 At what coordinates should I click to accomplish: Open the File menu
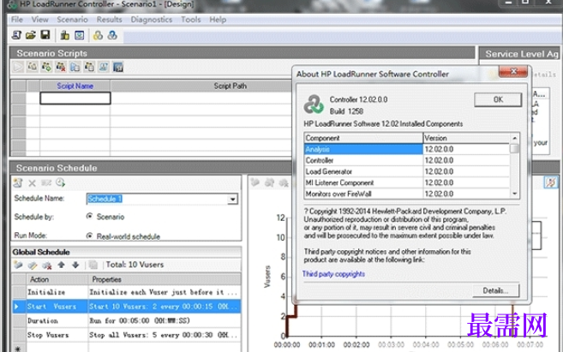[x=17, y=20]
